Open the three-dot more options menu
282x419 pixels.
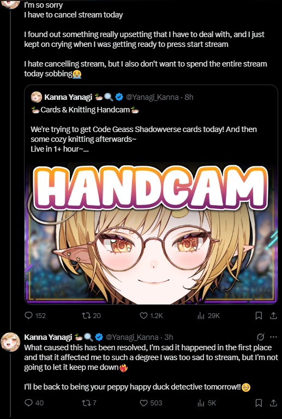tap(273, 337)
